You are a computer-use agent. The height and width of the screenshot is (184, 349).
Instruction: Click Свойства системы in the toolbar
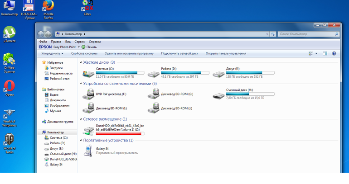coord(84,53)
